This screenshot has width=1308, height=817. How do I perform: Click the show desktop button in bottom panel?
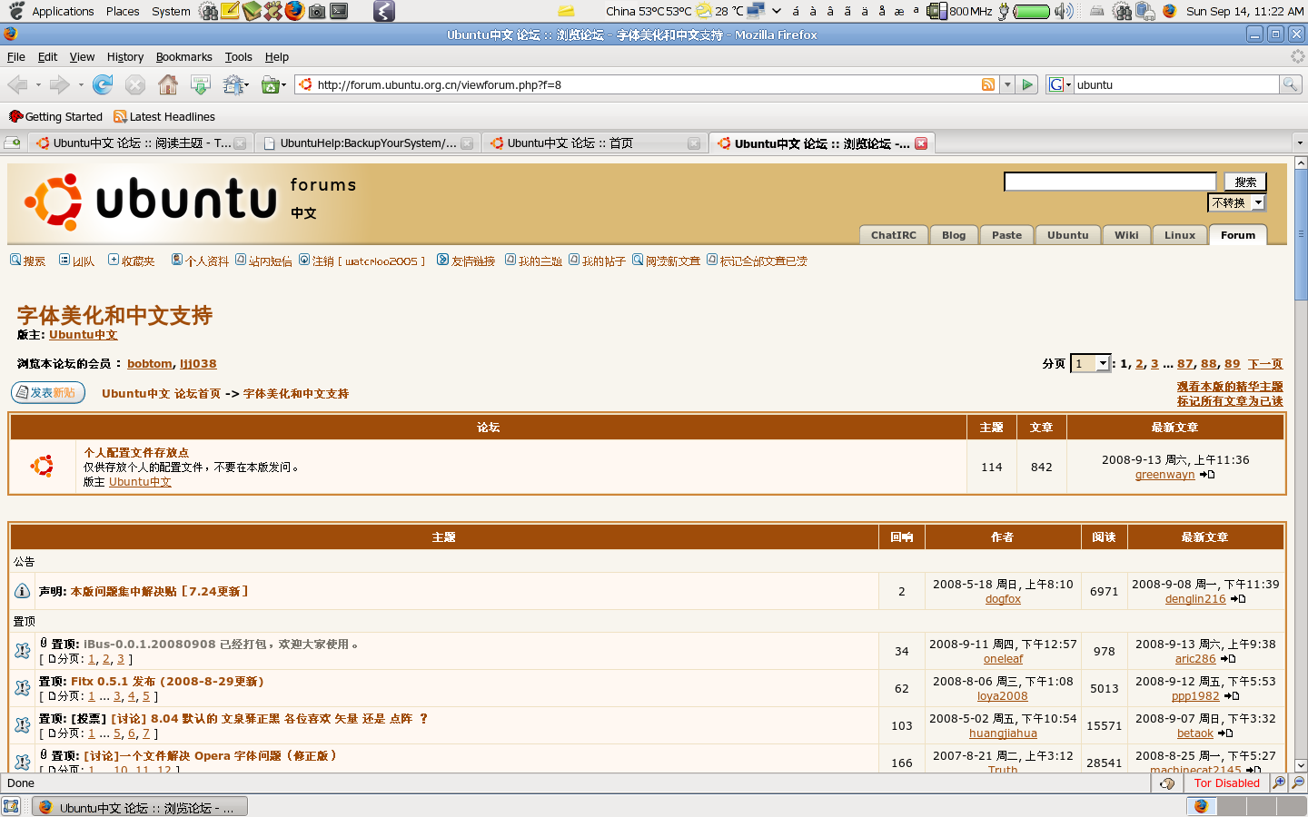(11, 806)
